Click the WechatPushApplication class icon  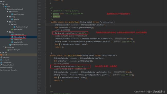pyautogui.click(x=10, y=45)
